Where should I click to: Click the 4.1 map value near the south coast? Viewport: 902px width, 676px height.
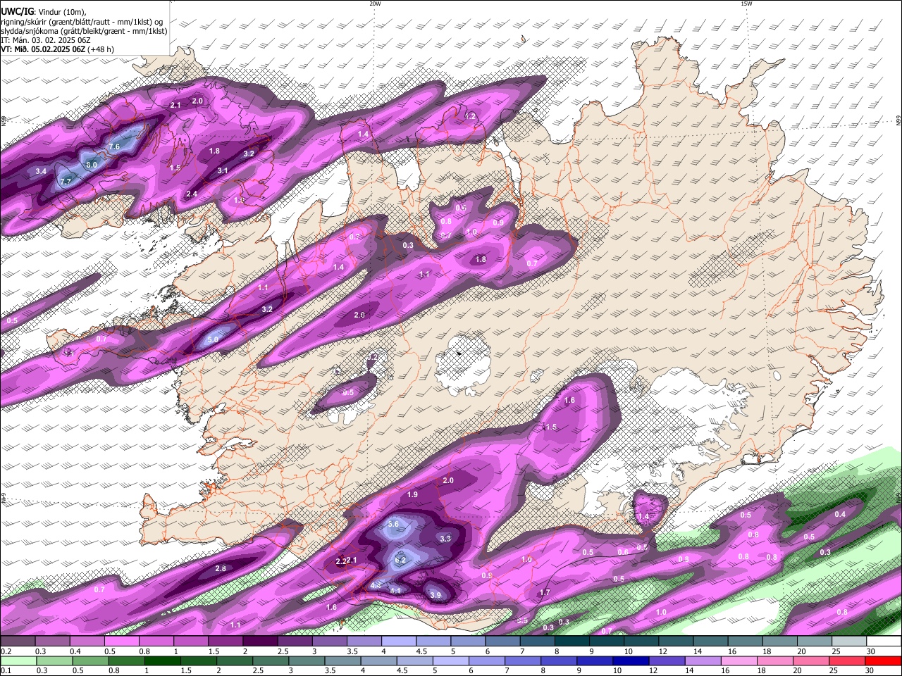click(396, 591)
